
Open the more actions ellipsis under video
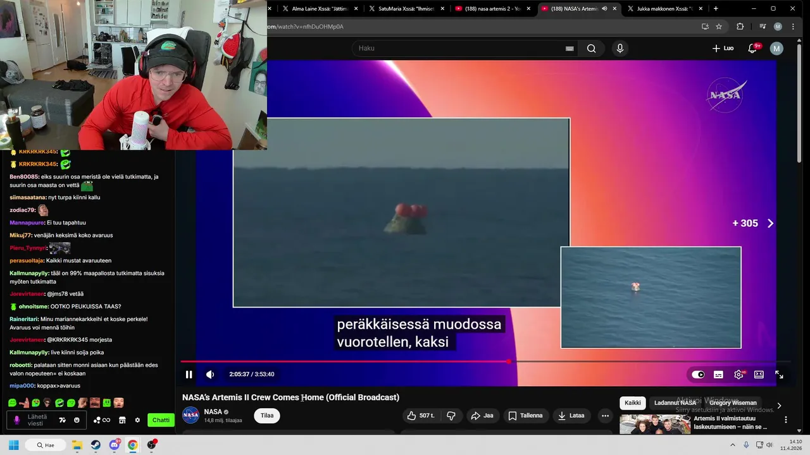pyautogui.click(x=605, y=415)
